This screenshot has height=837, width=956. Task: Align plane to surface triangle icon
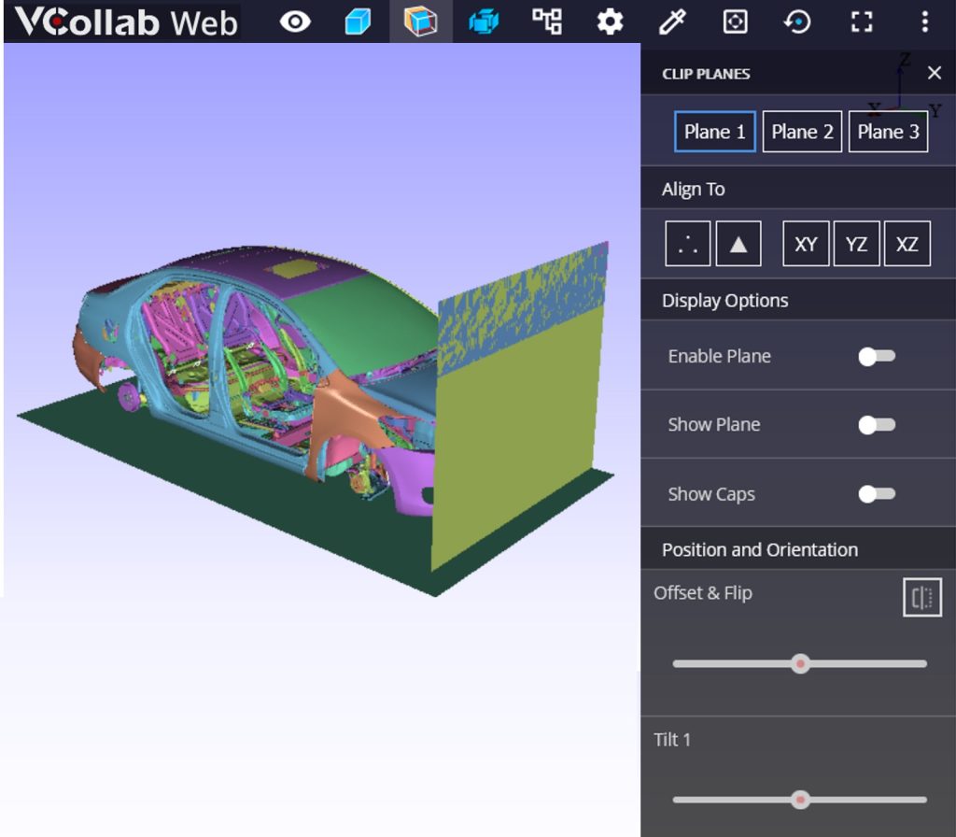coord(738,244)
